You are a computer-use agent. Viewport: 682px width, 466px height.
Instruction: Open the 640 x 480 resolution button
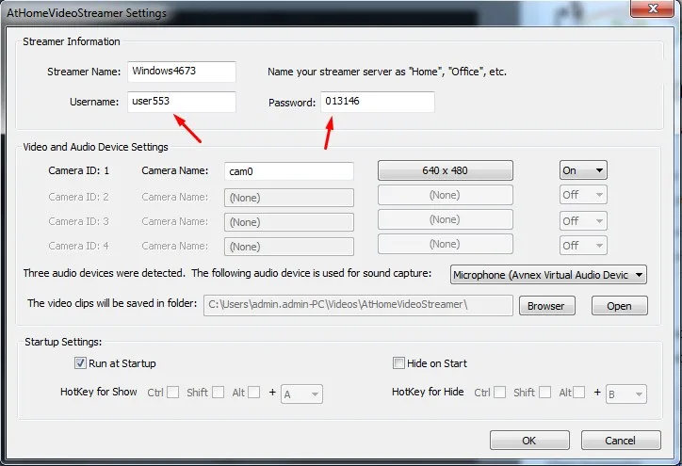[x=446, y=170]
